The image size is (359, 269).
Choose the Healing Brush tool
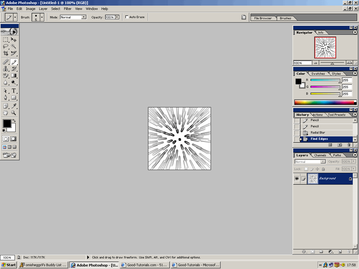(x=6, y=62)
